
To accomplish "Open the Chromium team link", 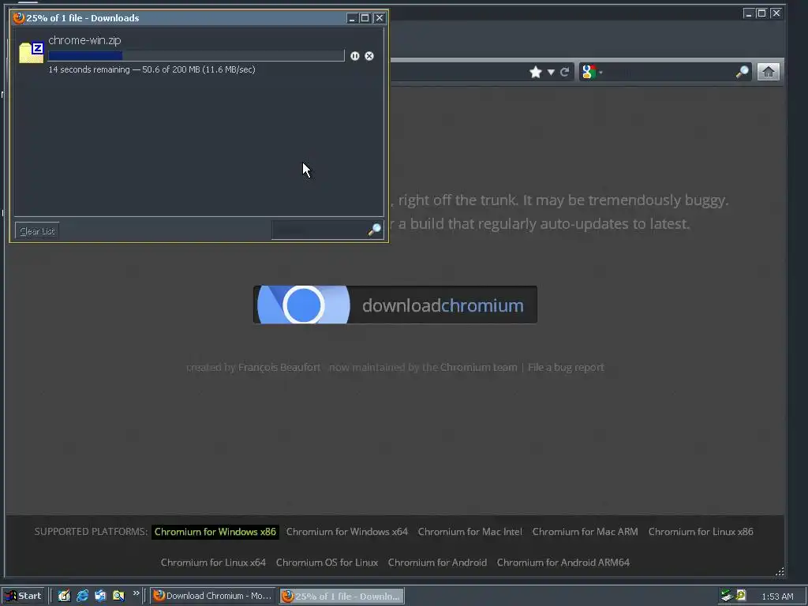I will coord(479,368).
